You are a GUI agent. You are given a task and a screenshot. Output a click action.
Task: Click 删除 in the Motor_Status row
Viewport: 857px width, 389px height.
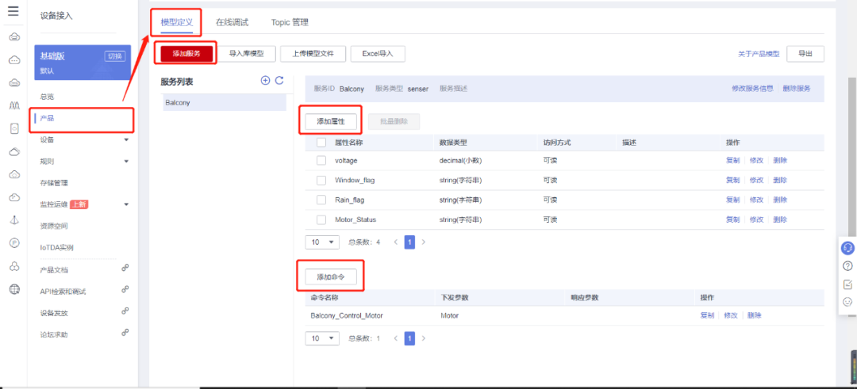coord(781,219)
